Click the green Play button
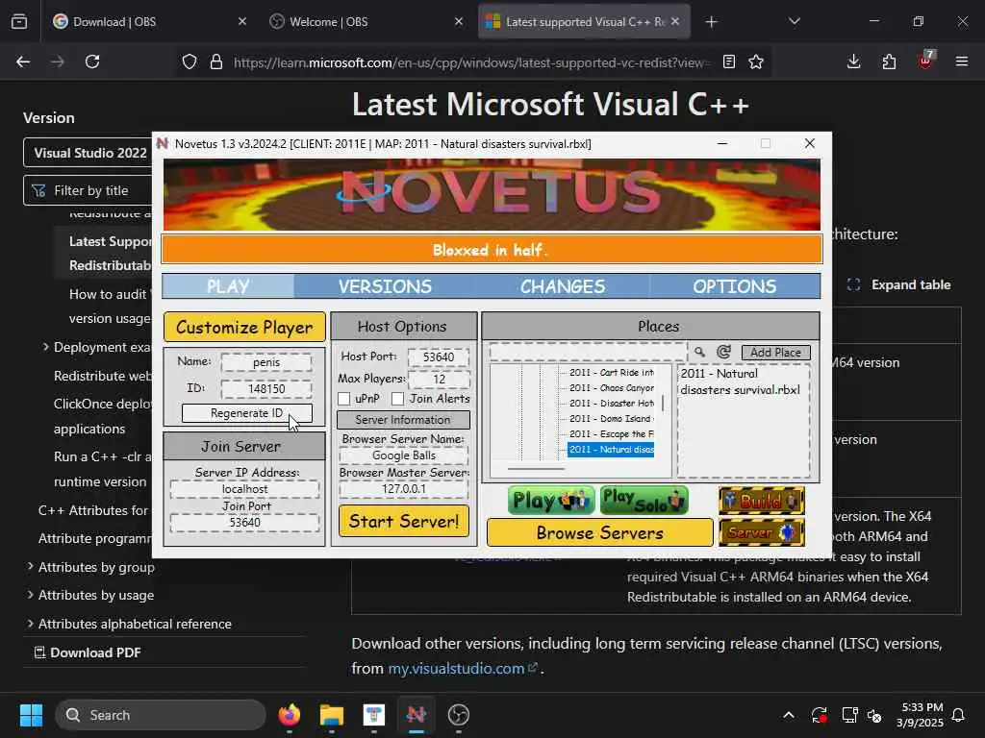Viewport: 985px width, 738px height. point(551,500)
